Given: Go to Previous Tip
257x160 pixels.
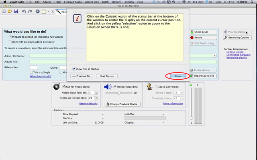Looking at the screenshot, I should point(81,76).
